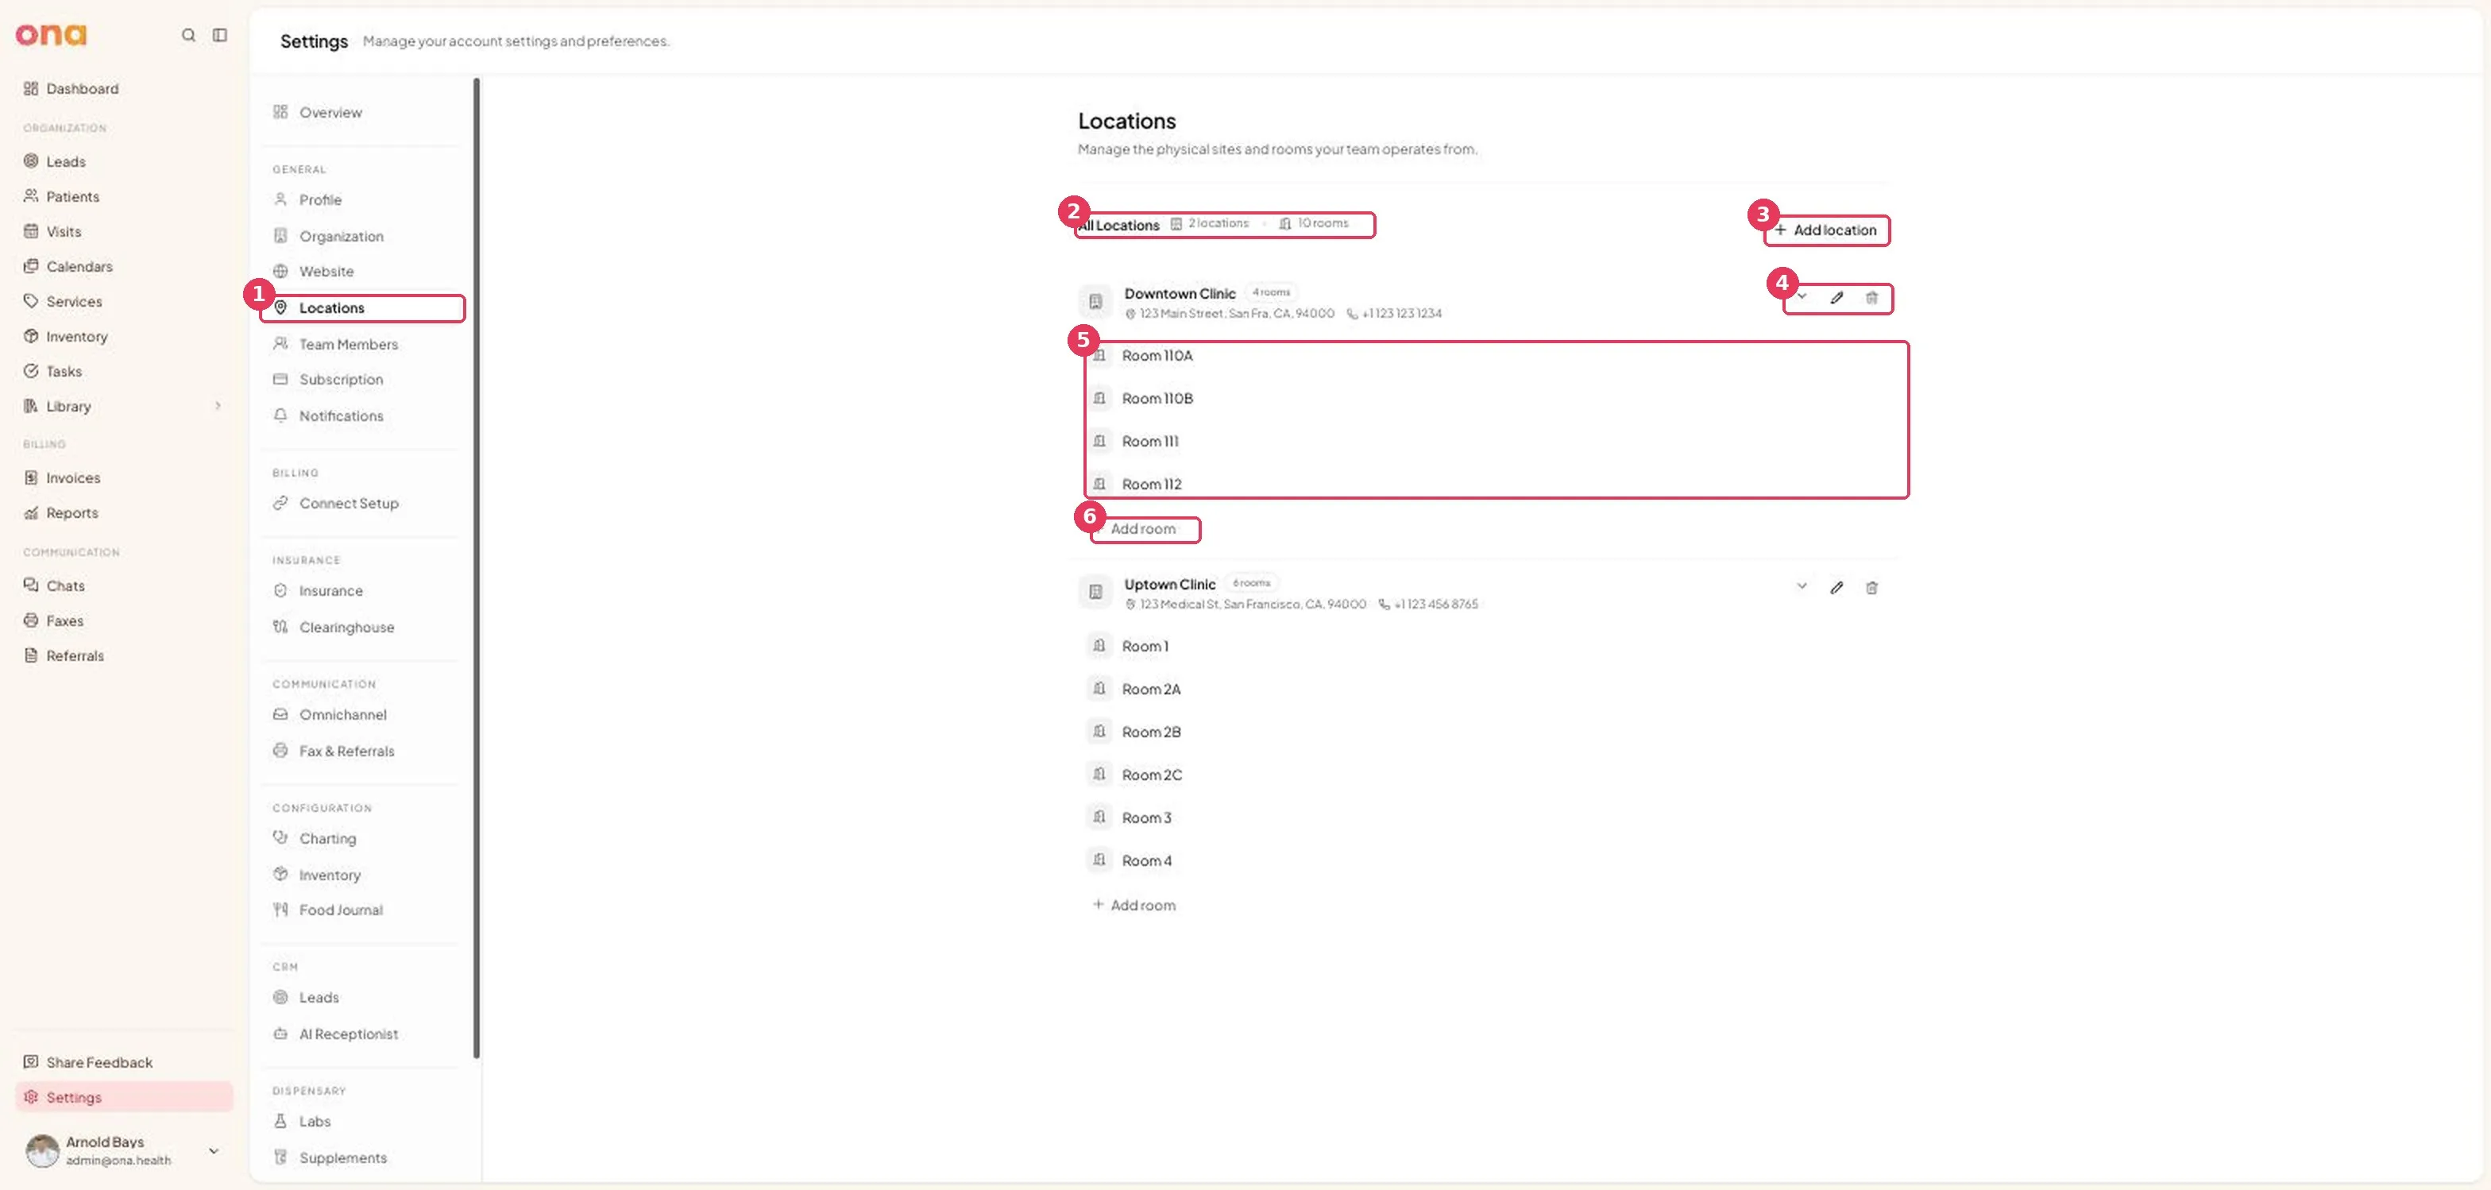Viewport: 2491px width, 1190px height.
Task: Open Labs under Dispensary
Action: coord(363,1122)
